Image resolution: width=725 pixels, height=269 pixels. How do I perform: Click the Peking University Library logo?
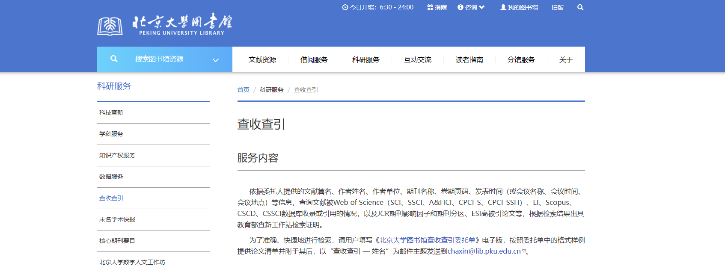(165, 25)
